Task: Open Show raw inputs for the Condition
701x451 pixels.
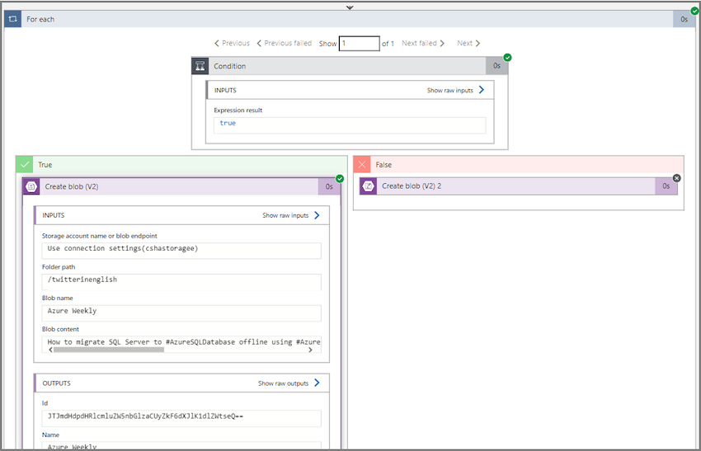Action: click(455, 90)
